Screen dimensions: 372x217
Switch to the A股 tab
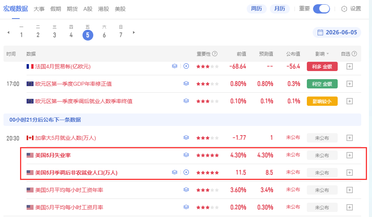pyautogui.click(x=88, y=9)
